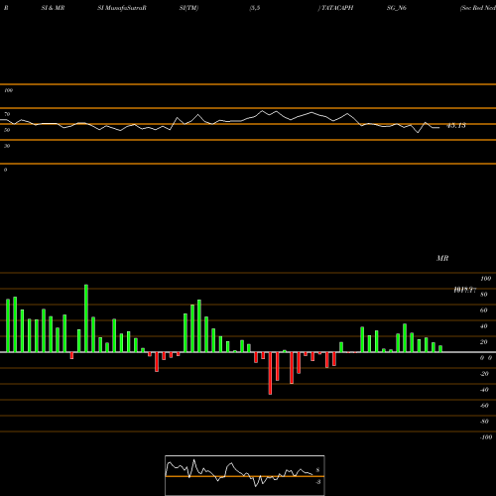The width and height of the screenshot is (496, 496).
Task: Click the -100 label on MR axis
Action: (x=486, y=437)
